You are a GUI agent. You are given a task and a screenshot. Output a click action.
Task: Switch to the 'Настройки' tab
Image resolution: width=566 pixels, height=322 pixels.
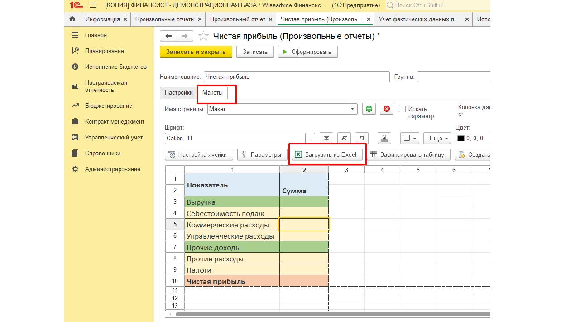[x=178, y=92]
